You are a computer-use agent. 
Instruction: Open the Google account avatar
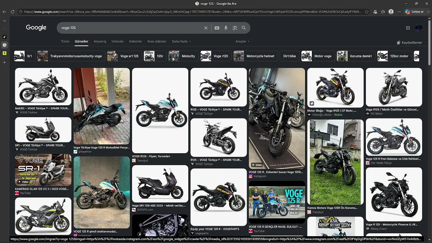click(418, 28)
